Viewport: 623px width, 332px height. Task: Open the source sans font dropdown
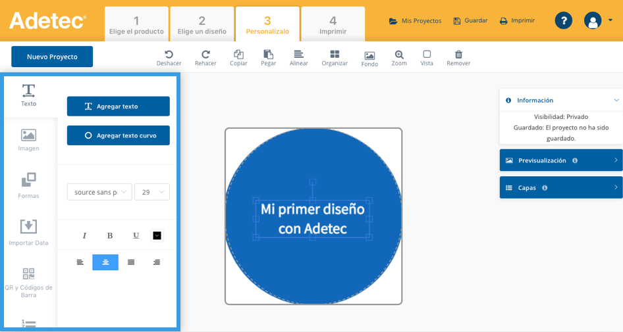tap(99, 192)
